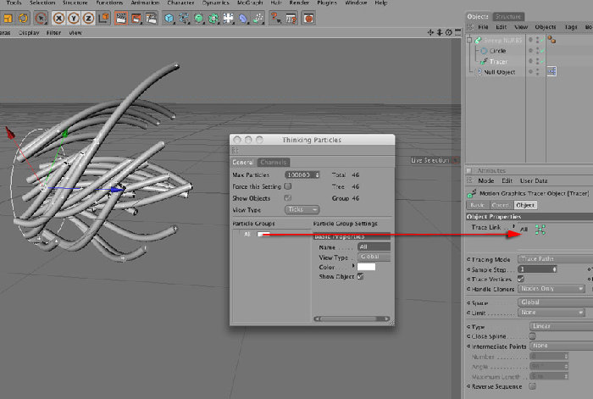Switch to the Channels tab
The image size is (593, 399).
(274, 163)
